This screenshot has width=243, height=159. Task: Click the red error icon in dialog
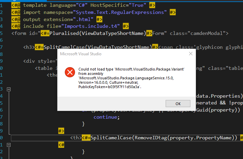[70, 72]
